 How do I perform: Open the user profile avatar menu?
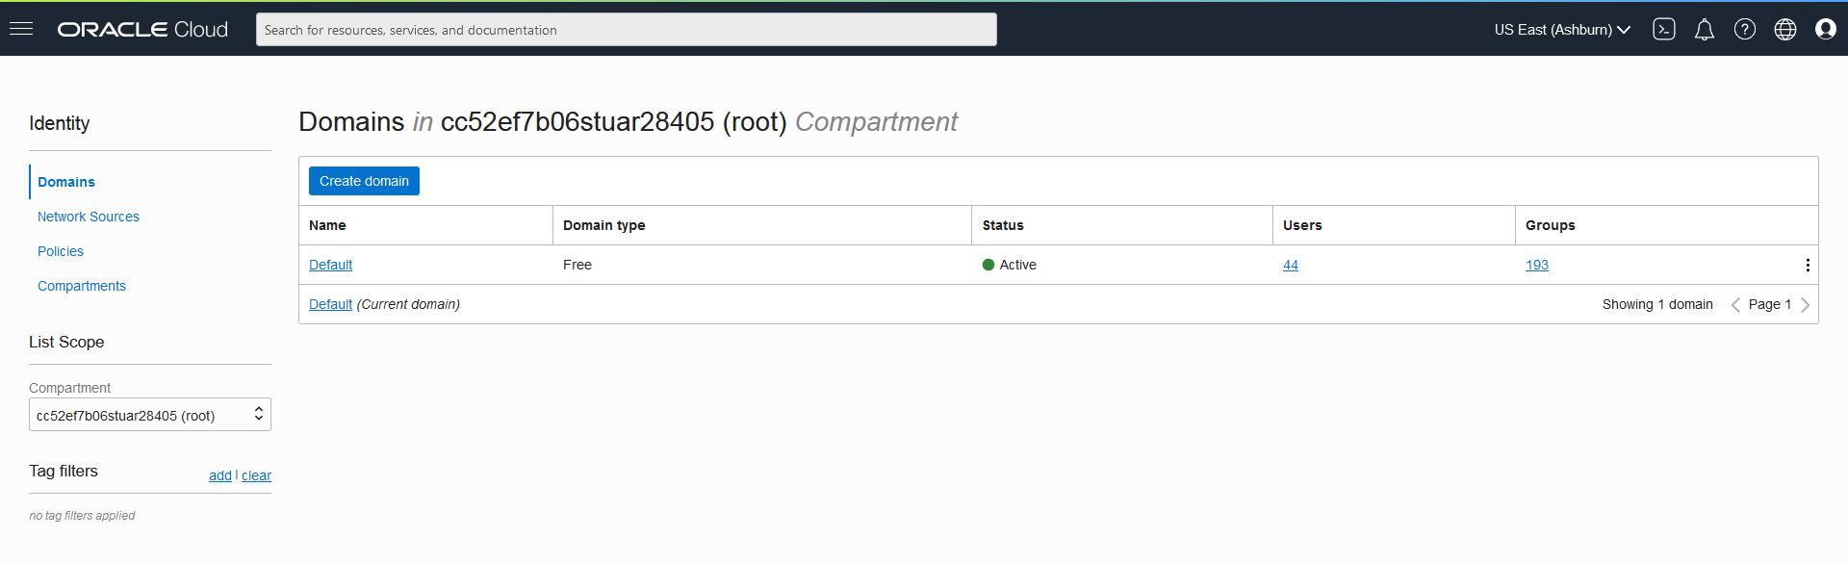coord(1826,29)
